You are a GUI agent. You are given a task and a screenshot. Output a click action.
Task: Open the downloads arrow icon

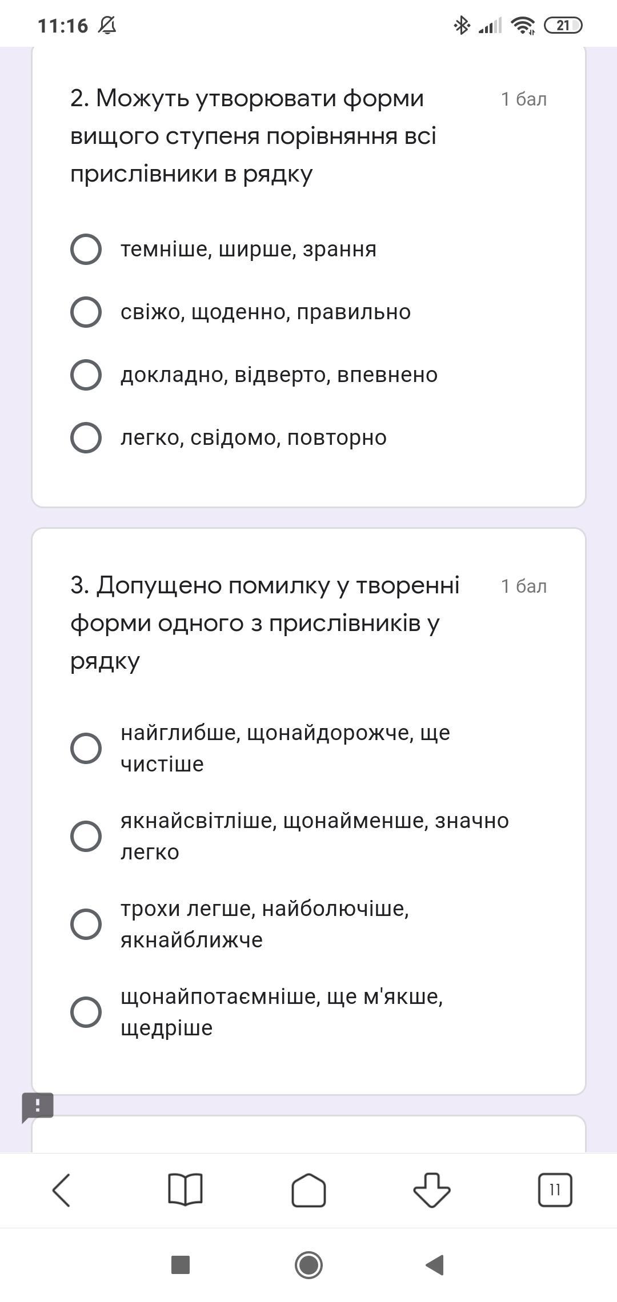(432, 1190)
